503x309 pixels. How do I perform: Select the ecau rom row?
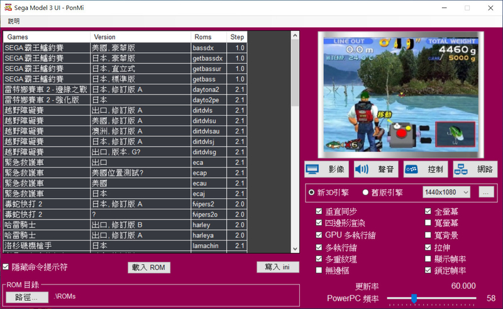pyautogui.click(x=125, y=183)
